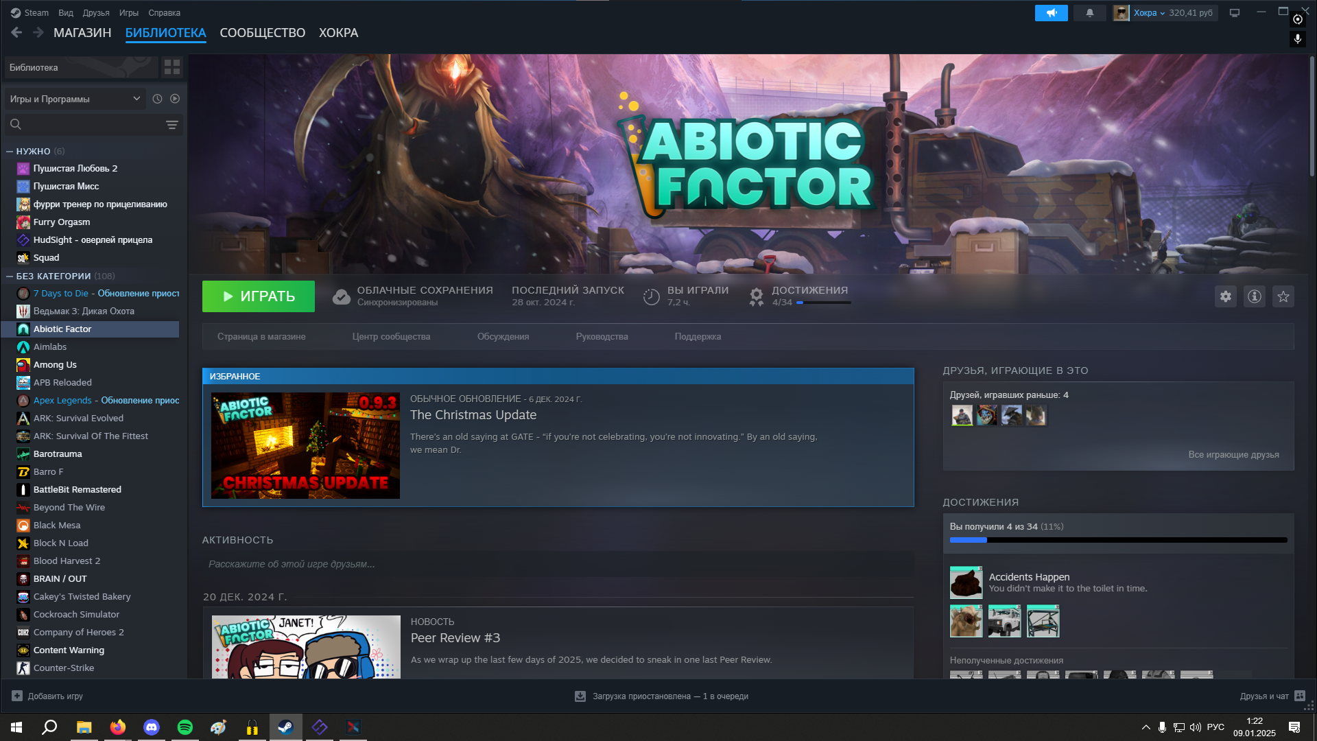Viewport: 1317px width, 741px height.
Task: Select Black Mesa in the library list
Action: pos(91,526)
